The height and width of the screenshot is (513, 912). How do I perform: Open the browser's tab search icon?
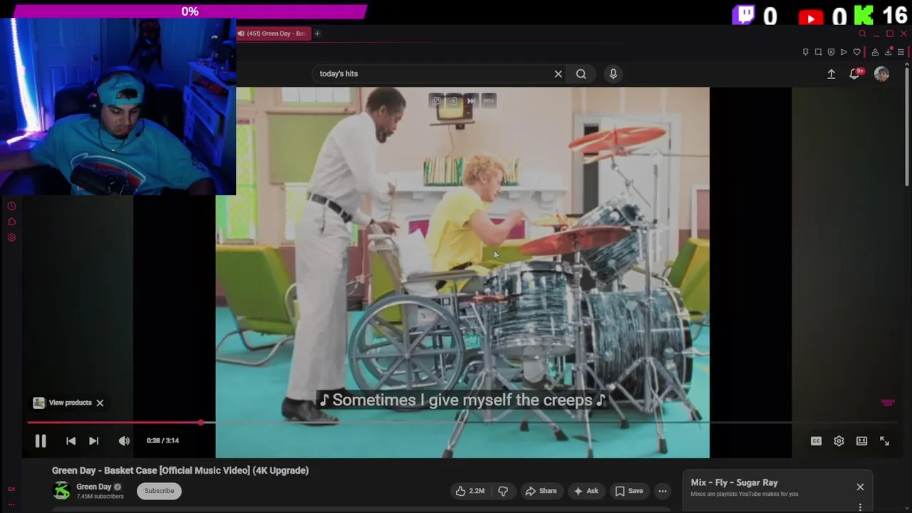click(x=862, y=33)
